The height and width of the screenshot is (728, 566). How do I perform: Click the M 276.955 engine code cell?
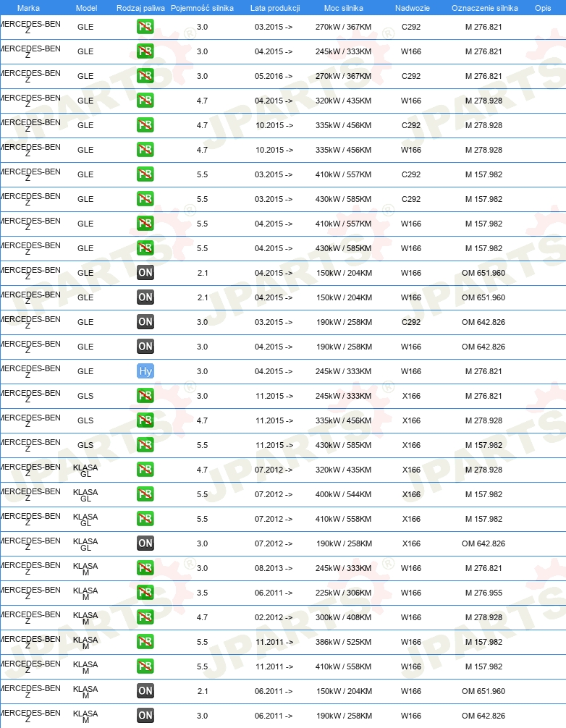(x=483, y=593)
